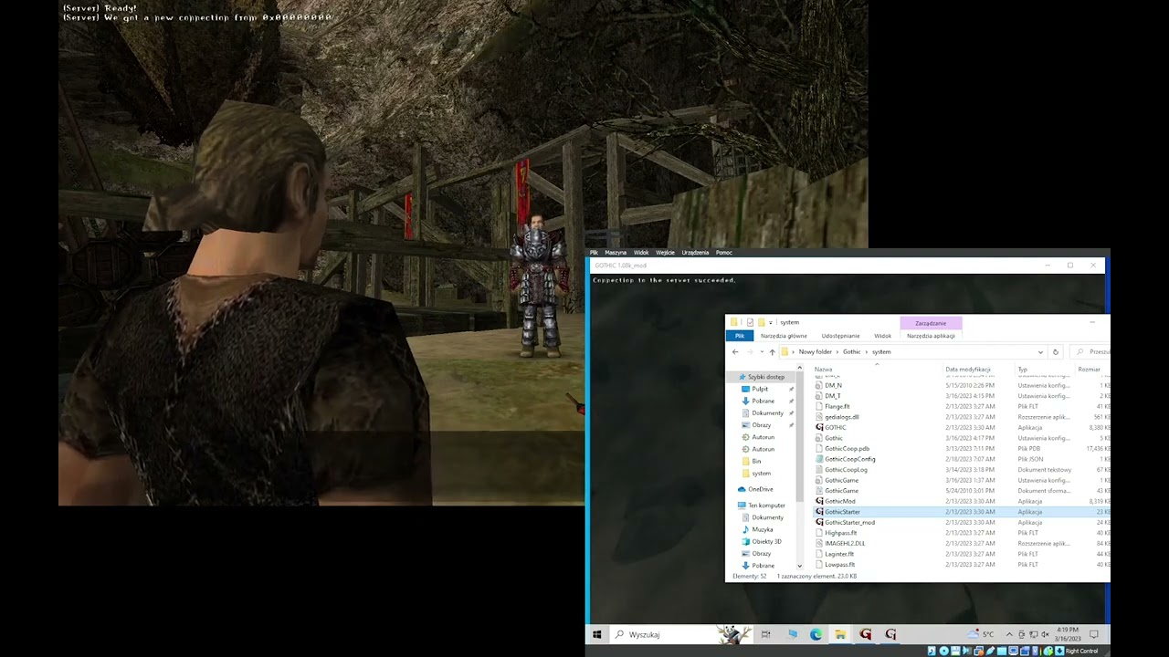This screenshot has width=1169, height=657.
Task: Click the properties checkmark icon in title bar
Action: click(750, 322)
